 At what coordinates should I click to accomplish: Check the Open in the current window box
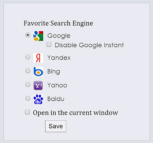[27, 112]
